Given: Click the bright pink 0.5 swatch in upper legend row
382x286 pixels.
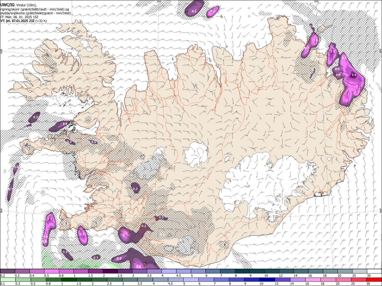Looking at the screenshot, I should click(52, 271).
